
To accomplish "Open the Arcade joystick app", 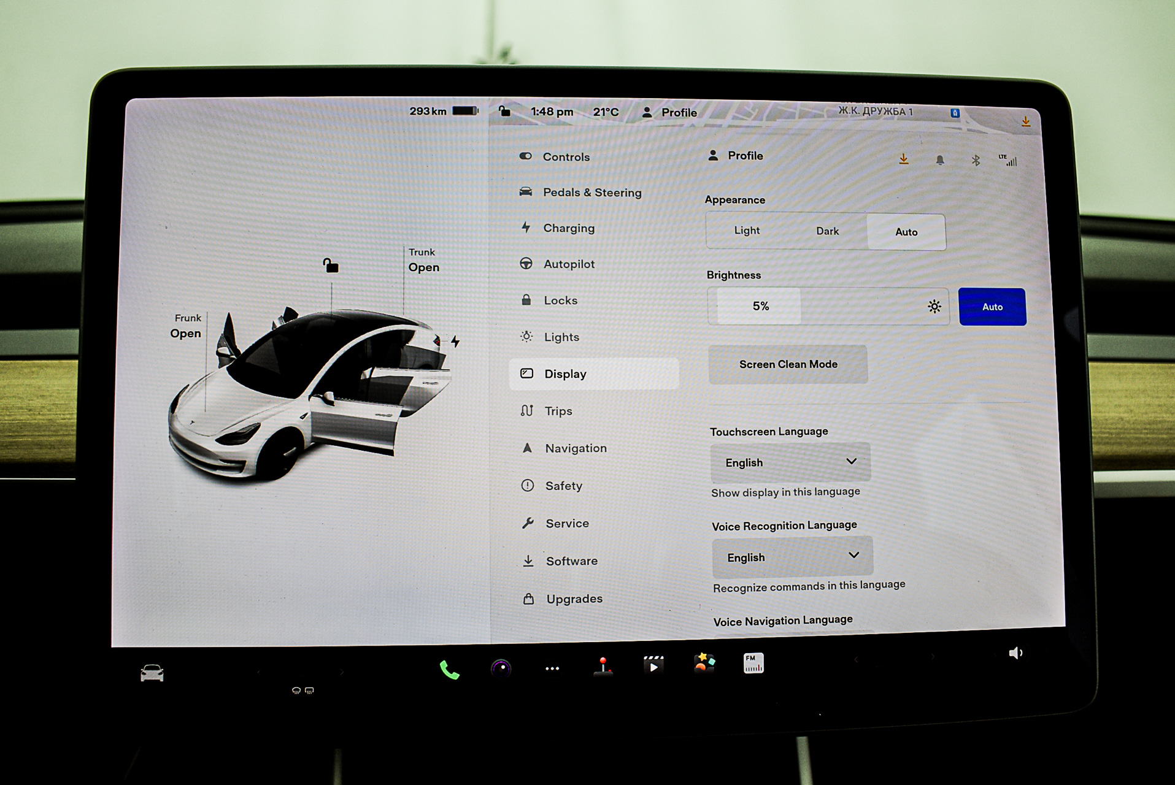I will click(603, 667).
